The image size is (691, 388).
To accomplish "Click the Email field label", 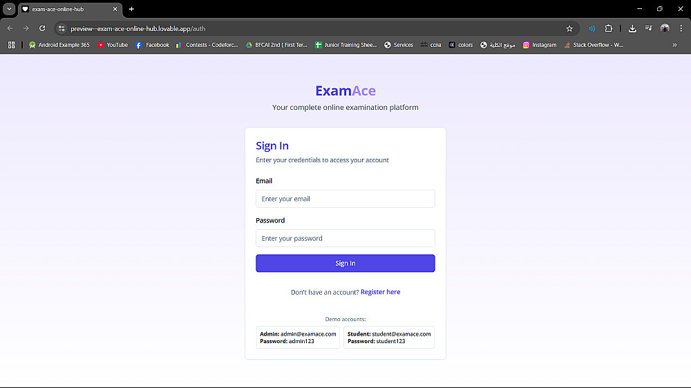I will [264, 181].
